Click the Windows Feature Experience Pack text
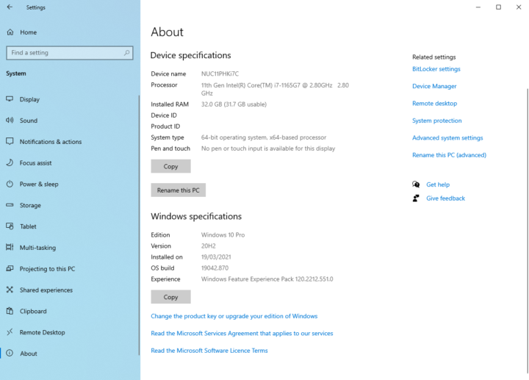 click(x=267, y=279)
